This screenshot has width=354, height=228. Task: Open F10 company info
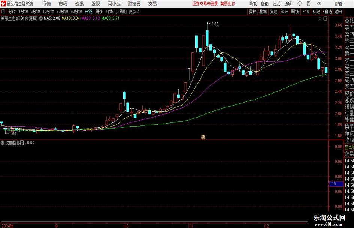tap(306, 12)
